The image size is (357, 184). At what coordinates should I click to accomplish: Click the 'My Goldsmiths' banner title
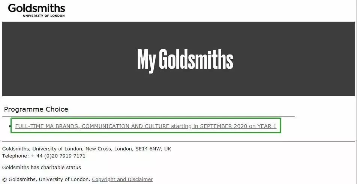click(185, 59)
